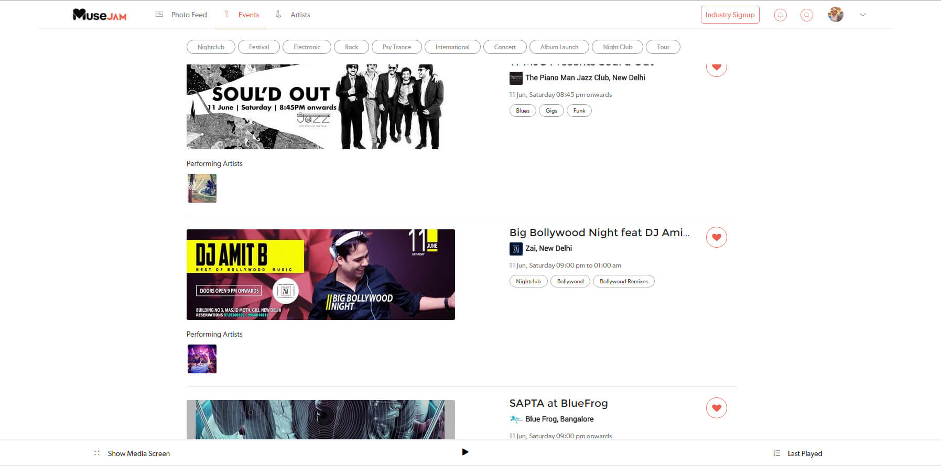The height and width of the screenshot is (466, 941).
Task: Click the '11 Jun, Saturday 08:45 pm onwards' text
Action: [x=560, y=95]
